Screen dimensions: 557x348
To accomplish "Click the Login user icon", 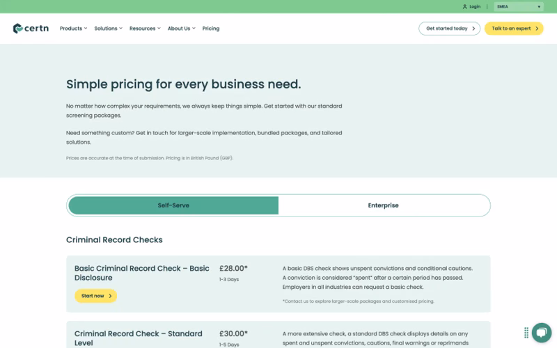I will (x=464, y=7).
